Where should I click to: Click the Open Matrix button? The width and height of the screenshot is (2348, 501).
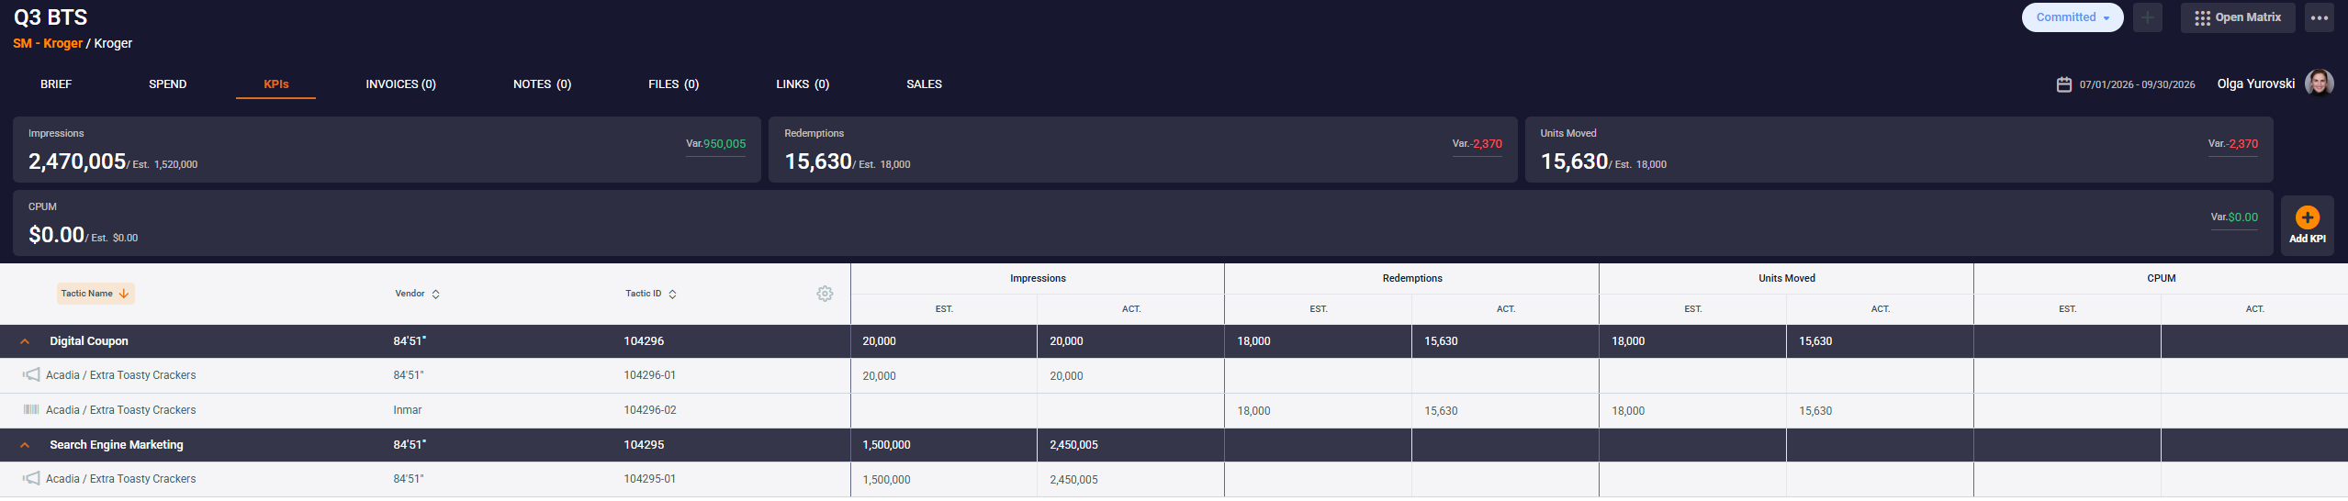(2237, 17)
